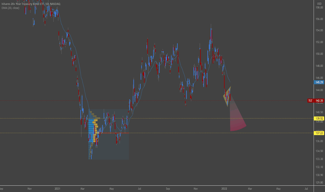Select the lower yellow dotted horizontal line
This screenshot has width=325, height=192.
pyautogui.click(x=157, y=133)
